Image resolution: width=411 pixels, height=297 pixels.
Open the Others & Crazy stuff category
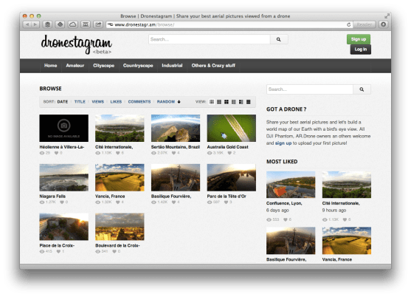pos(213,66)
